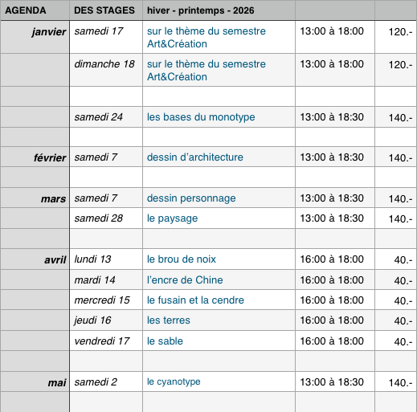Select the 'mai' month cell

35,381
